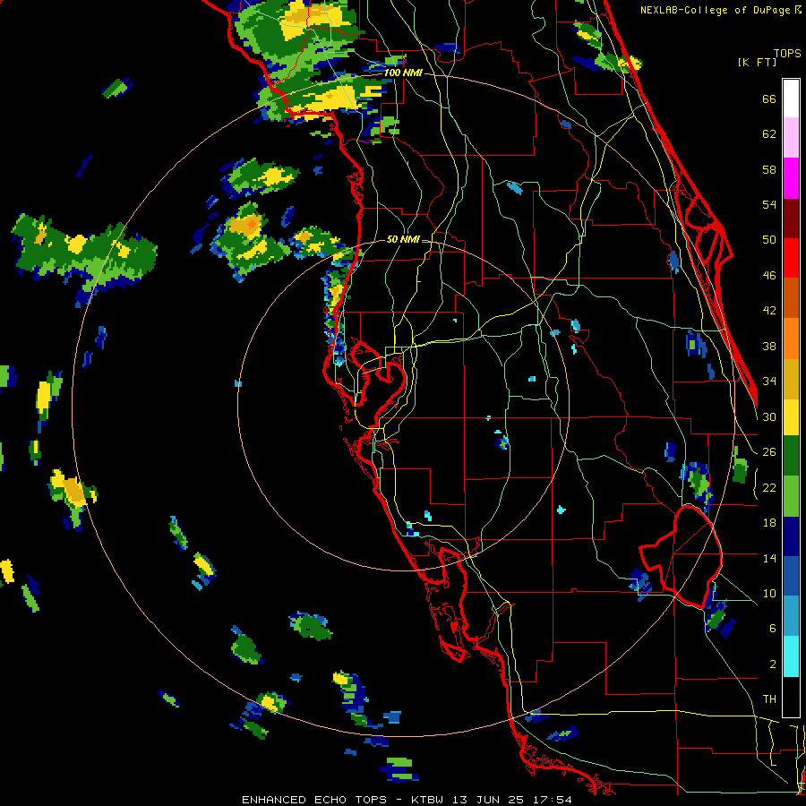Click the 'KTBW' station identifier in caption
The image size is (806, 806).
428,800
